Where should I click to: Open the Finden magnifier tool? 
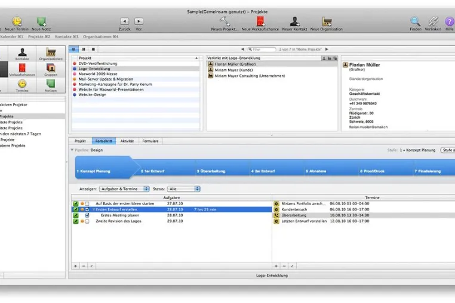415,21
